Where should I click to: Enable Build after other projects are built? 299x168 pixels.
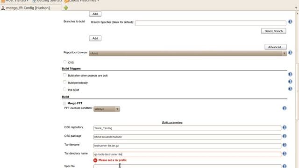pyautogui.click(x=64, y=75)
